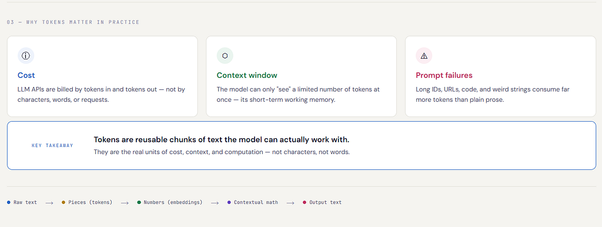
Task: Select the Prompt failures heading
Action: point(444,75)
